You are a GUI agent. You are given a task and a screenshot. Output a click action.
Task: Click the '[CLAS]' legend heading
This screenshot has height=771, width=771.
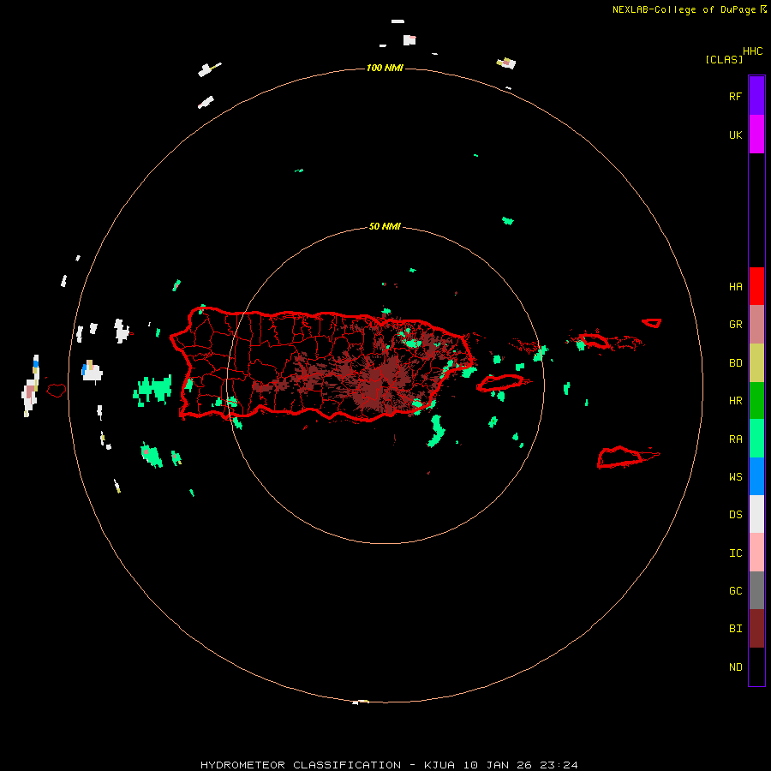click(724, 59)
